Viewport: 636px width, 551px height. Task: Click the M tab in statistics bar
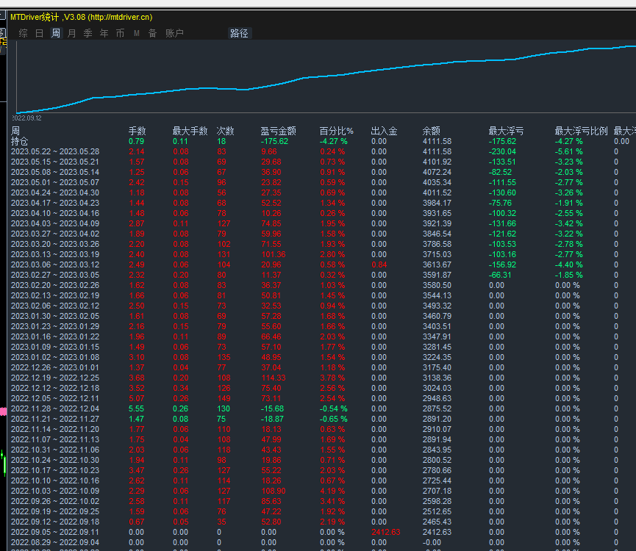pyautogui.click(x=137, y=33)
